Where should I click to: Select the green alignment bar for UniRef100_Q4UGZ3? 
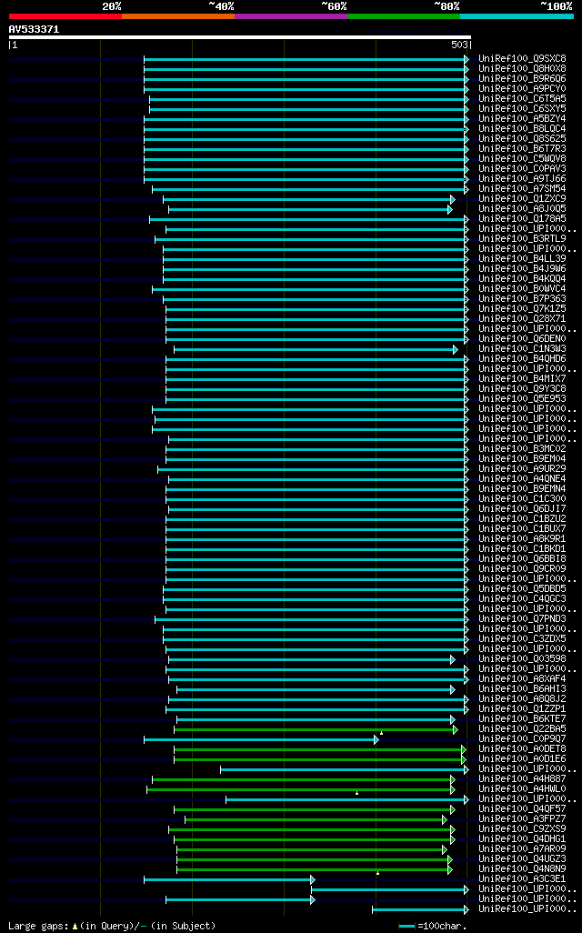click(315, 860)
